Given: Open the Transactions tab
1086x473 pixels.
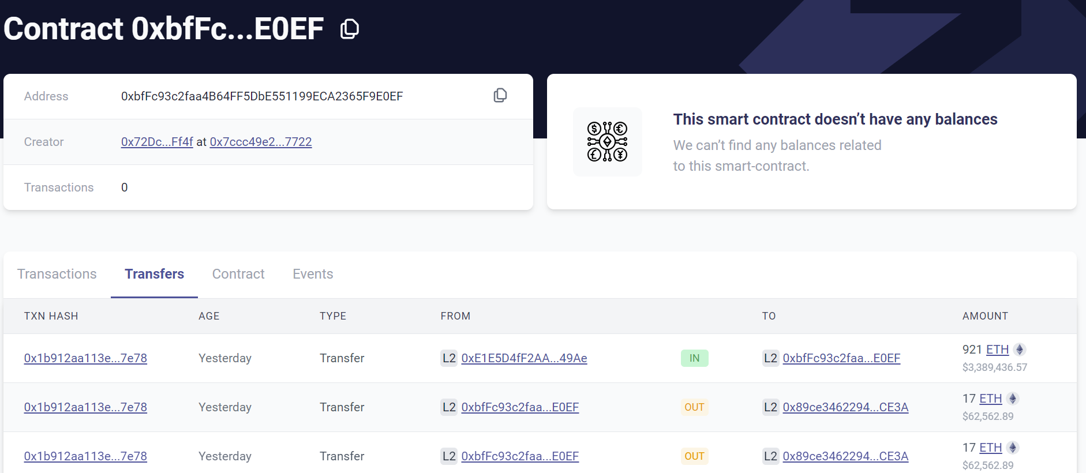Looking at the screenshot, I should click(57, 274).
